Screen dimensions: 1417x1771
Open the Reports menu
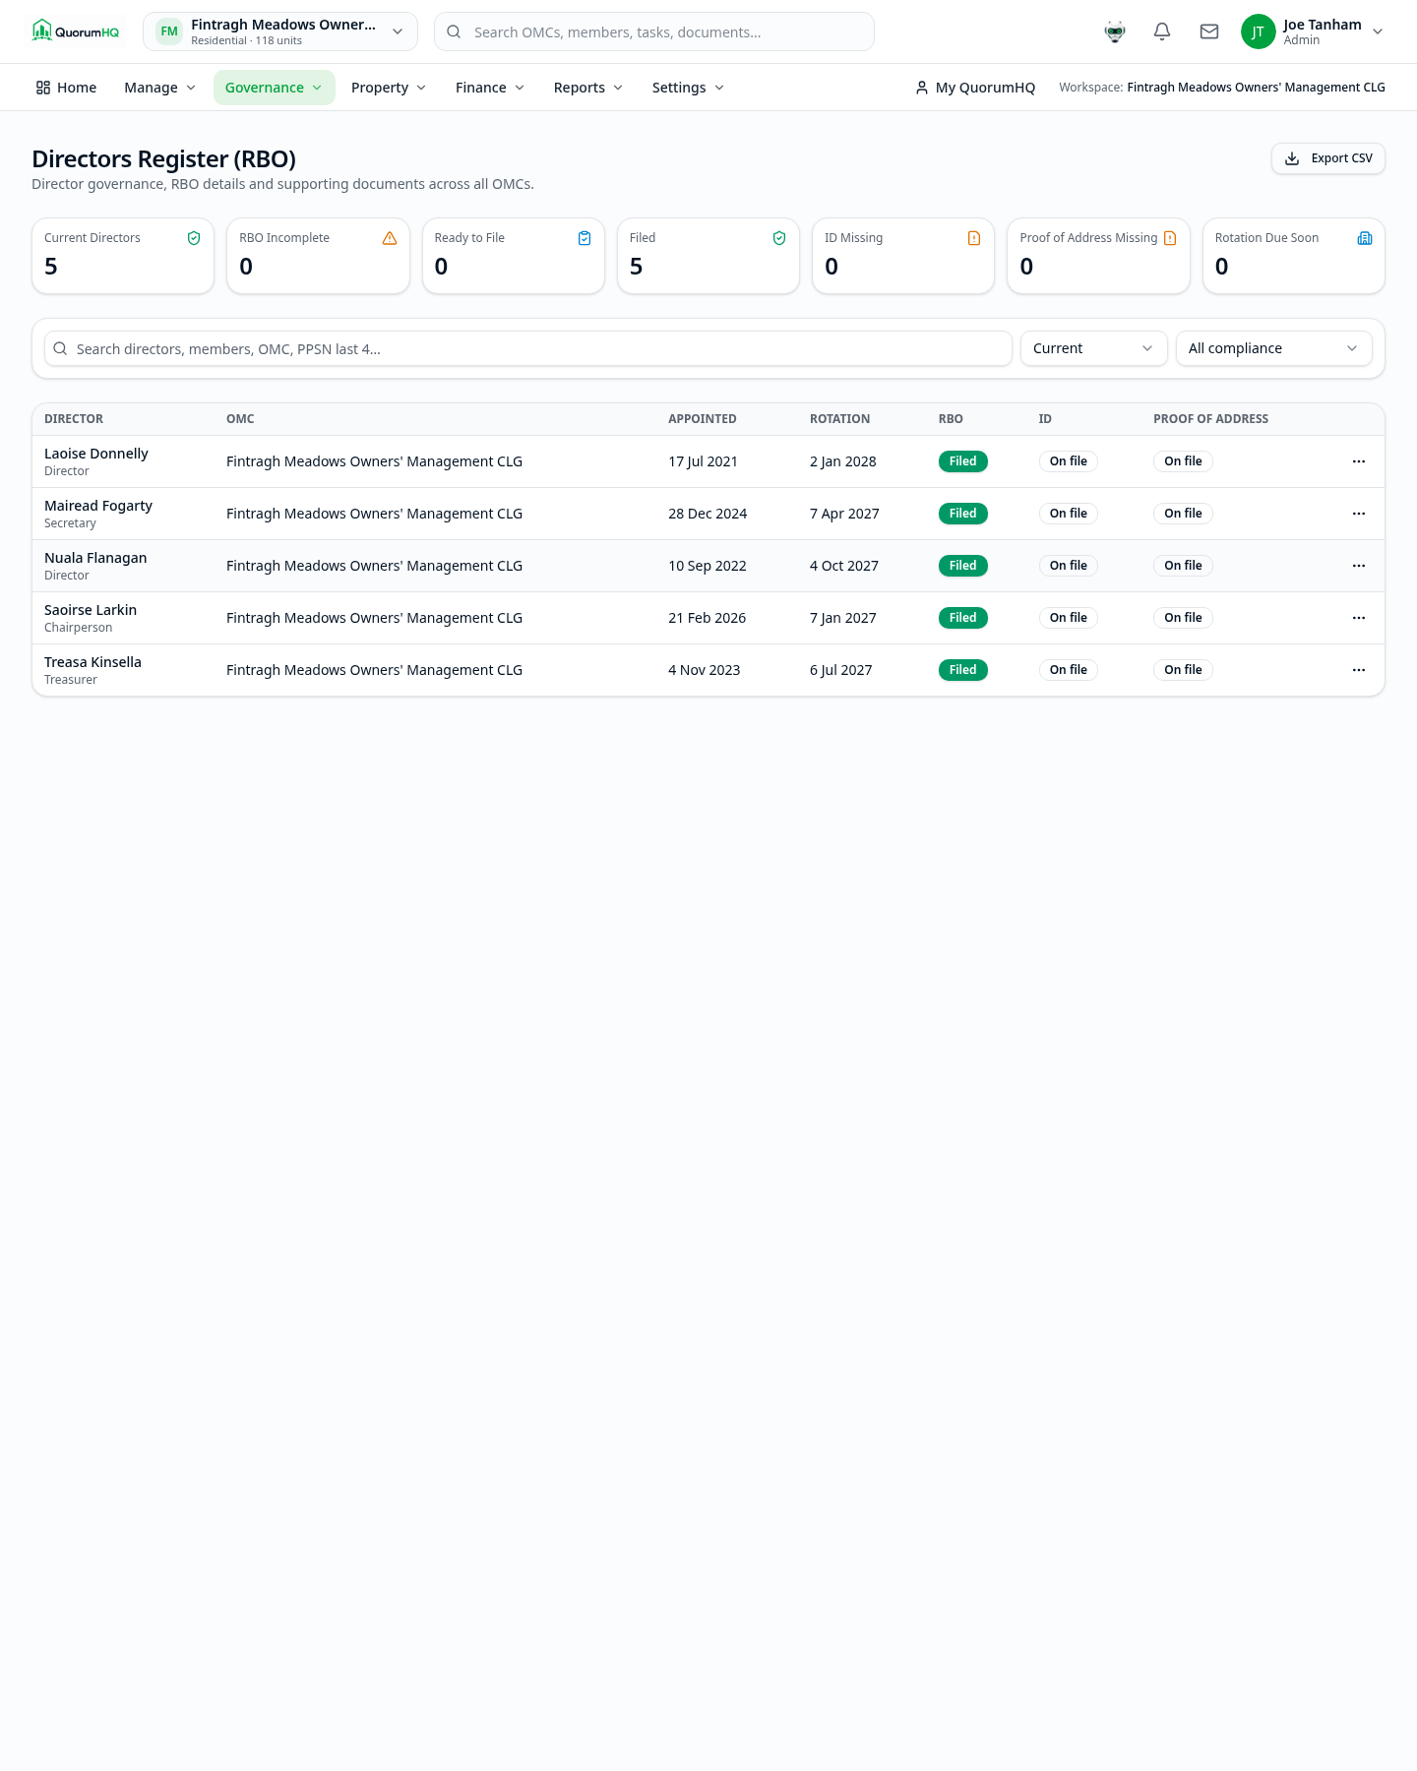(588, 88)
